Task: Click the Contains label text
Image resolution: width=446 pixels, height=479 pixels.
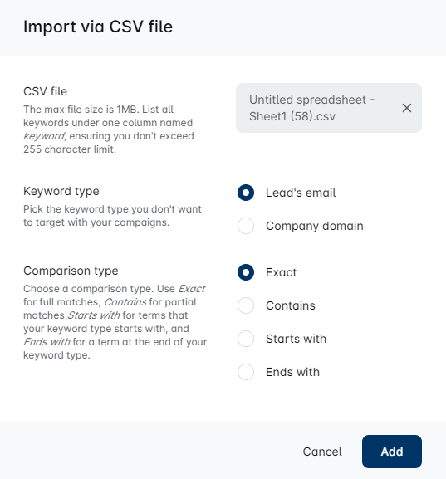Action: (291, 305)
